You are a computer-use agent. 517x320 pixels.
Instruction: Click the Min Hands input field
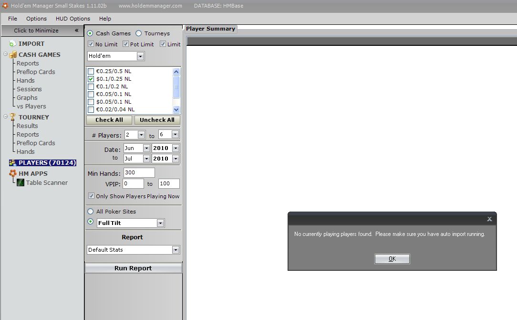click(x=139, y=173)
